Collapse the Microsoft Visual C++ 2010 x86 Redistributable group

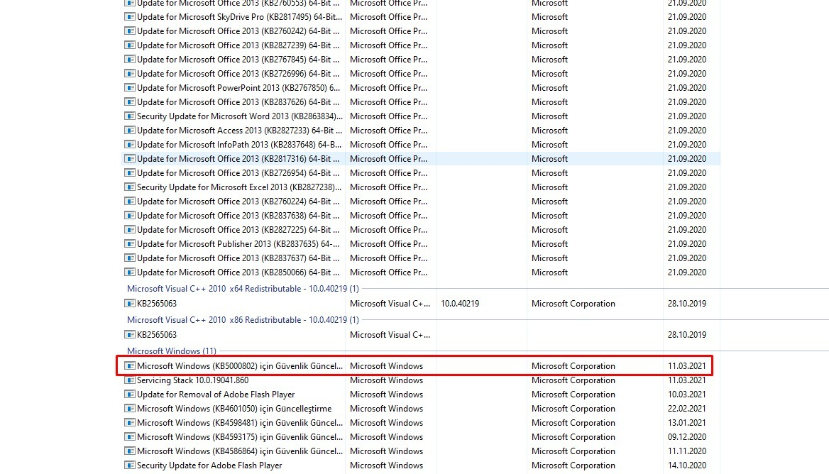coord(243,320)
